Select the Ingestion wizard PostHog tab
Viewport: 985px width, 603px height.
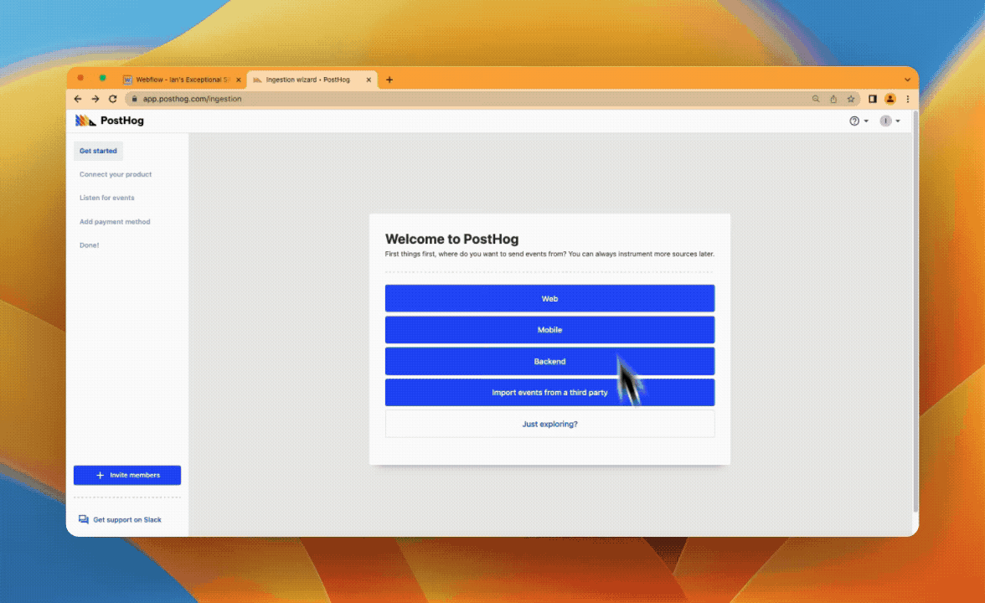coord(308,79)
